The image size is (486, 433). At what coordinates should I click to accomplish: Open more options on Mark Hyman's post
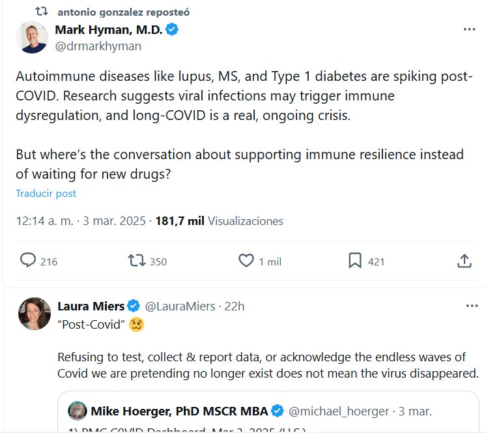pyautogui.click(x=469, y=30)
